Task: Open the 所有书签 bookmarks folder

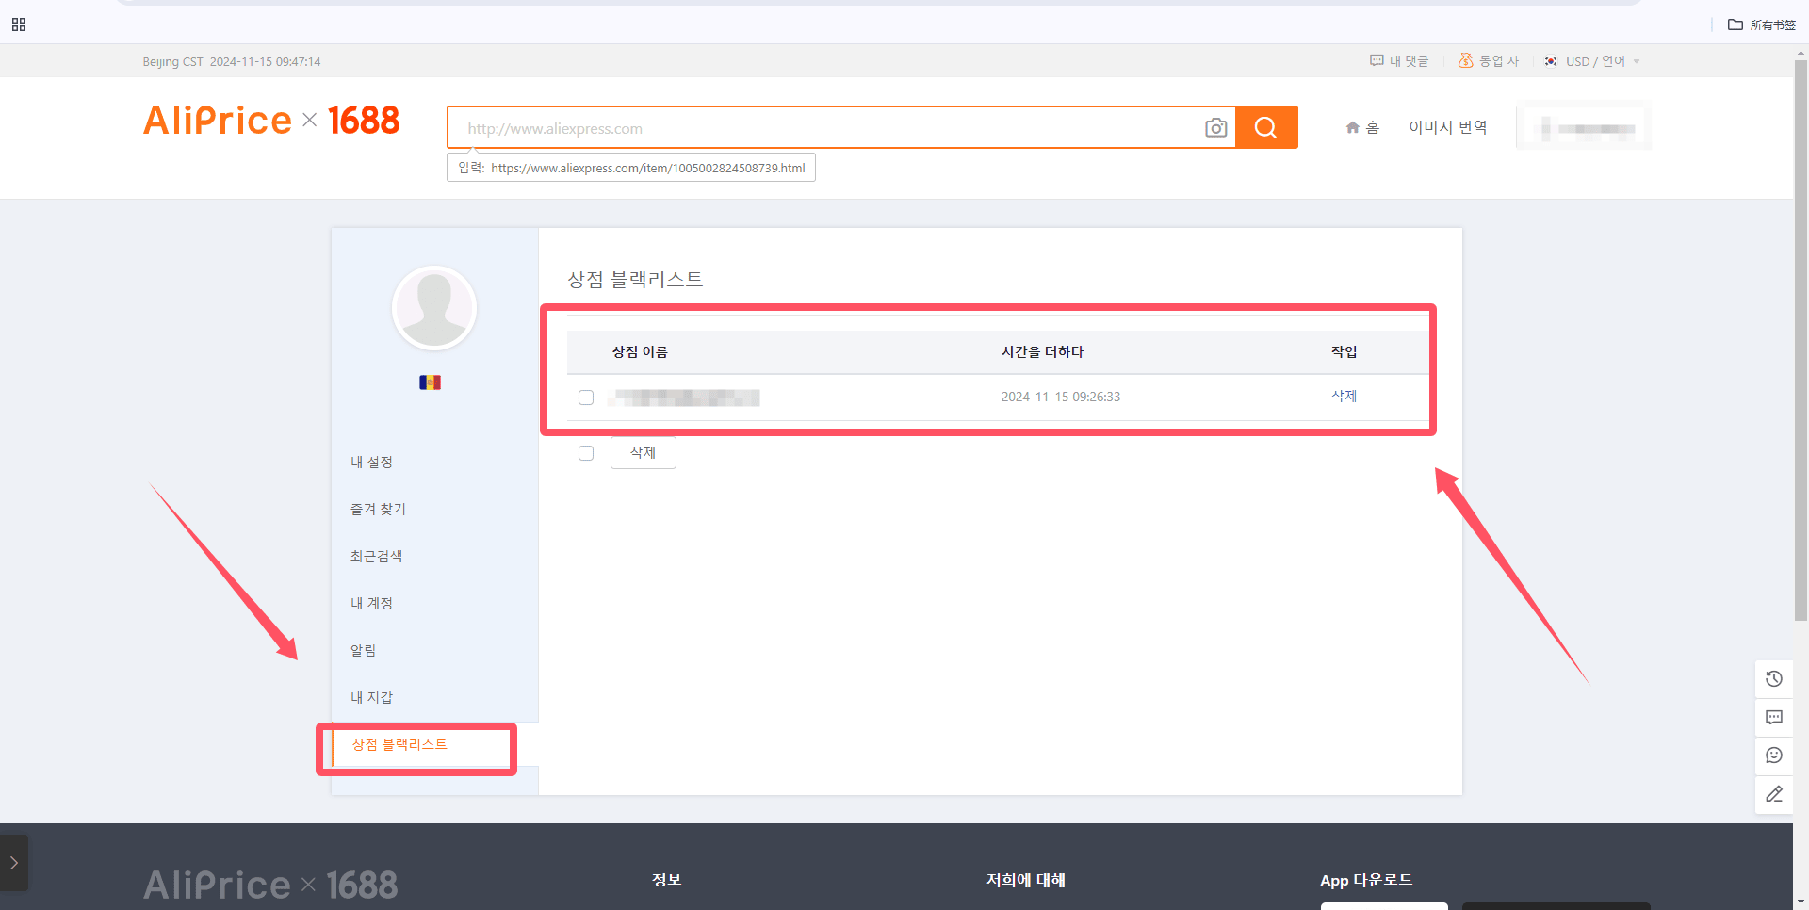Action: (1762, 24)
